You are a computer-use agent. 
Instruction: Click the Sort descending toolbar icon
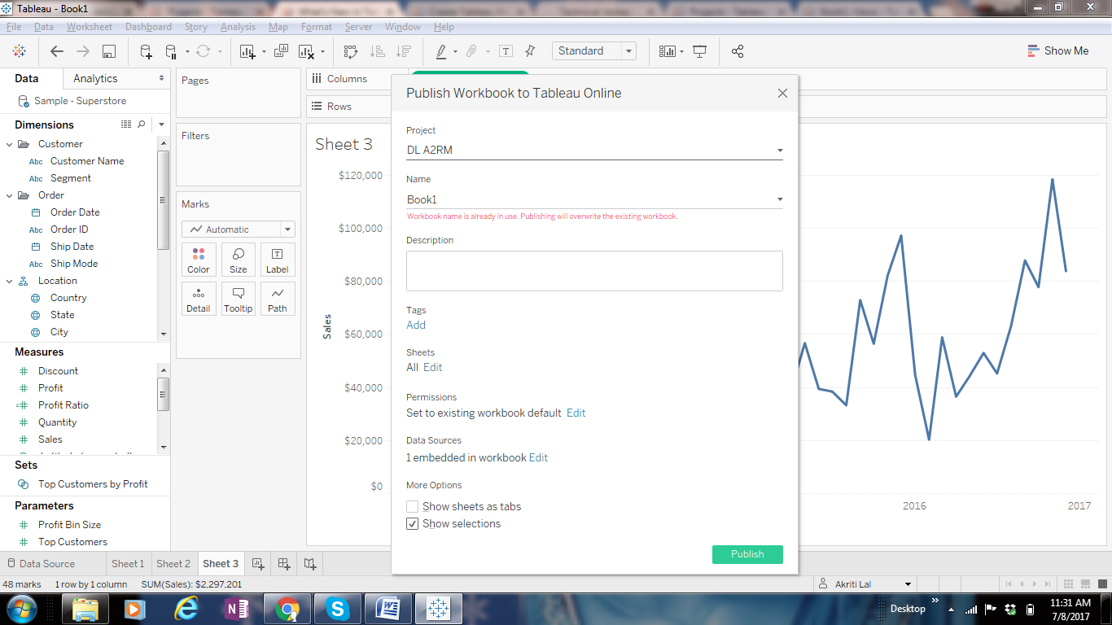(x=403, y=51)
